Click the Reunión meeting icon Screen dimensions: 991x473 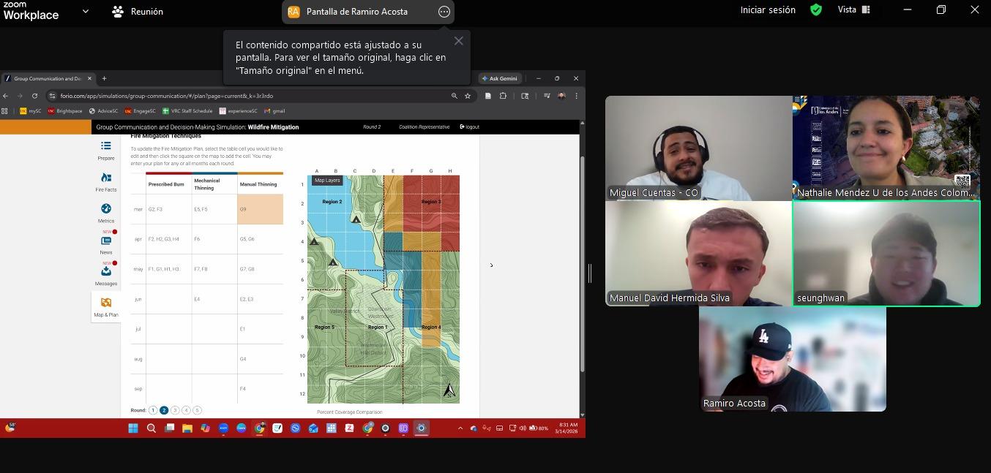click(x=118, y=12)
